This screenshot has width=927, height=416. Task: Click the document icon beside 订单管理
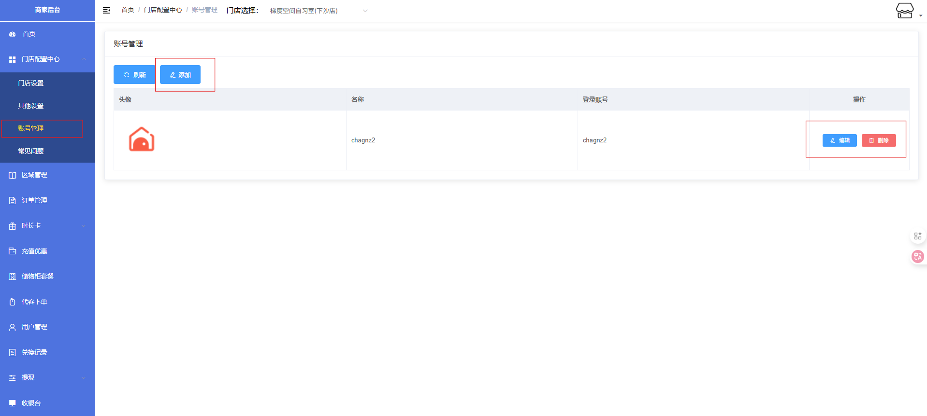coord(13,201)
